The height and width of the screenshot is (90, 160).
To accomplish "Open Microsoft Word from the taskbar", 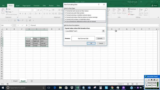I will coord(89,88).
